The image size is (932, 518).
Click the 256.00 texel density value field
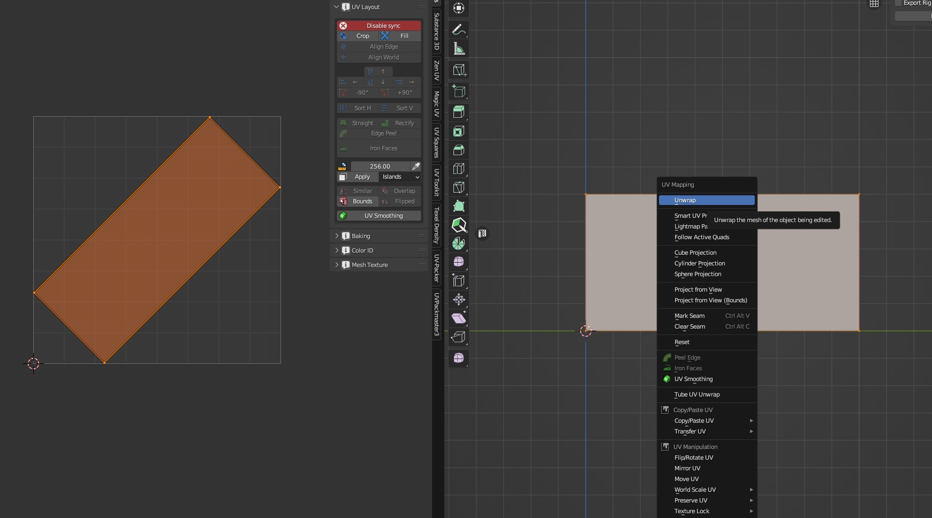tap(380, 166)
